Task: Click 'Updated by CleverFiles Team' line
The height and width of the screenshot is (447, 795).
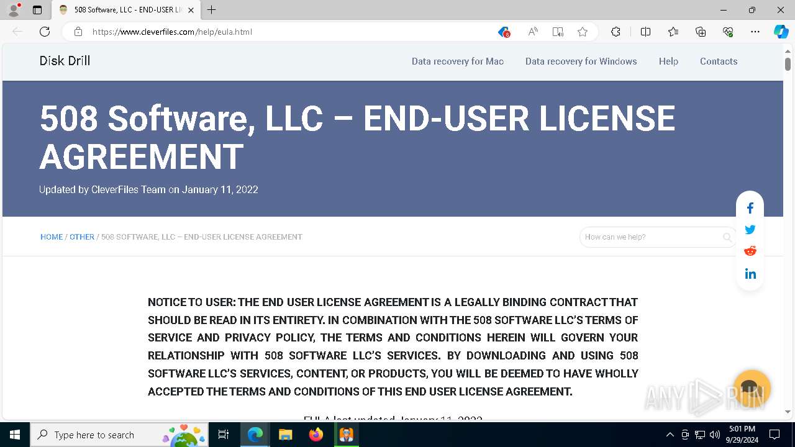Action: pyautogui.click(x=148, y=189)
